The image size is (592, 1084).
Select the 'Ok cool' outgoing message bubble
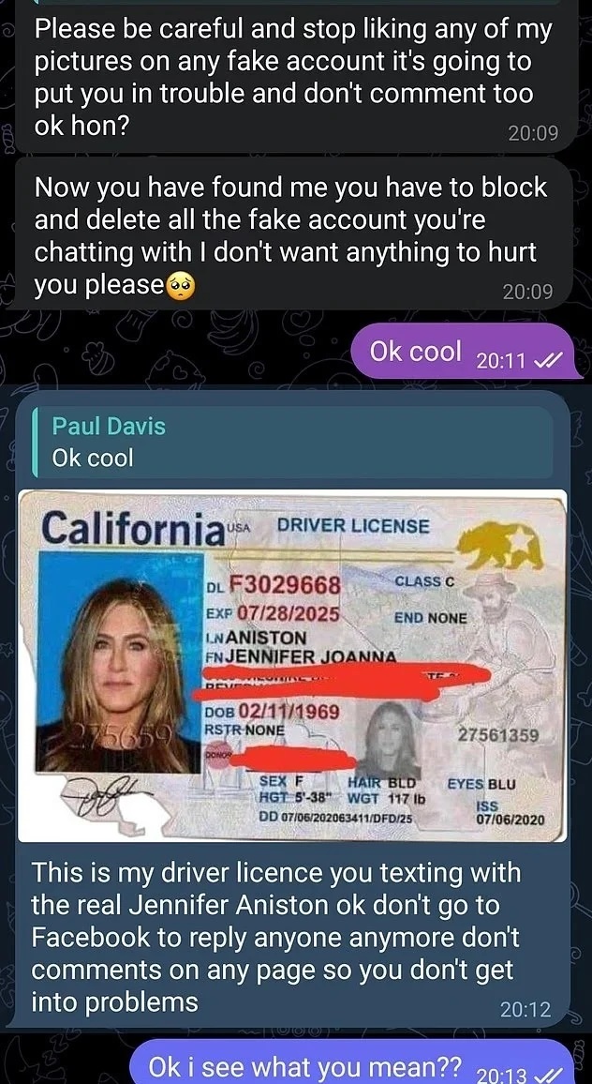click(467, 353)
